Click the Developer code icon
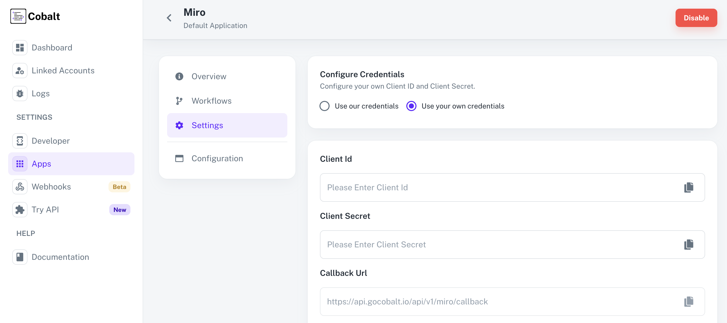 pyautogui.click(x=19, y=141)
